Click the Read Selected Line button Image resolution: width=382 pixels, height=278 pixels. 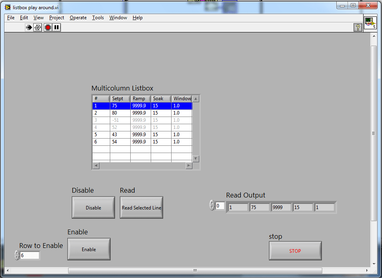tap(141, 207)
